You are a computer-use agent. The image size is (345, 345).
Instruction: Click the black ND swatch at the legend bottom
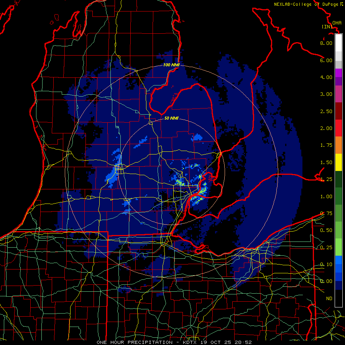pos(338,298)
